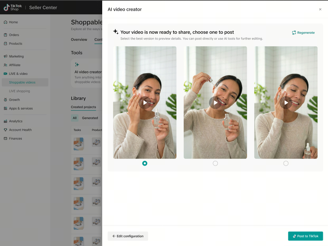
Task: Go to Products in sidebar
Action: [x=15, y=44]
